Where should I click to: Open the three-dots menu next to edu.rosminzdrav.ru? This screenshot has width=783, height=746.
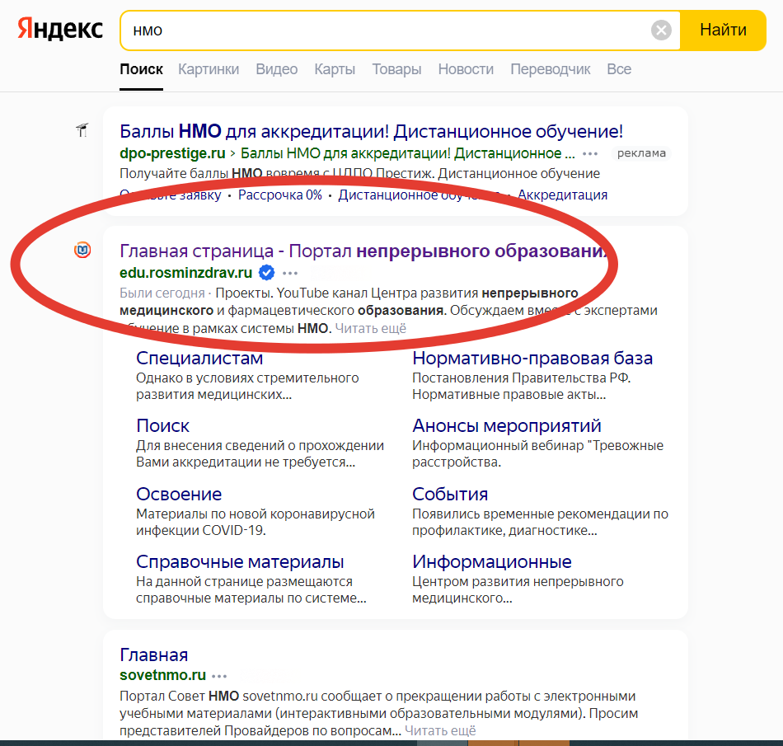pos(289,272)
